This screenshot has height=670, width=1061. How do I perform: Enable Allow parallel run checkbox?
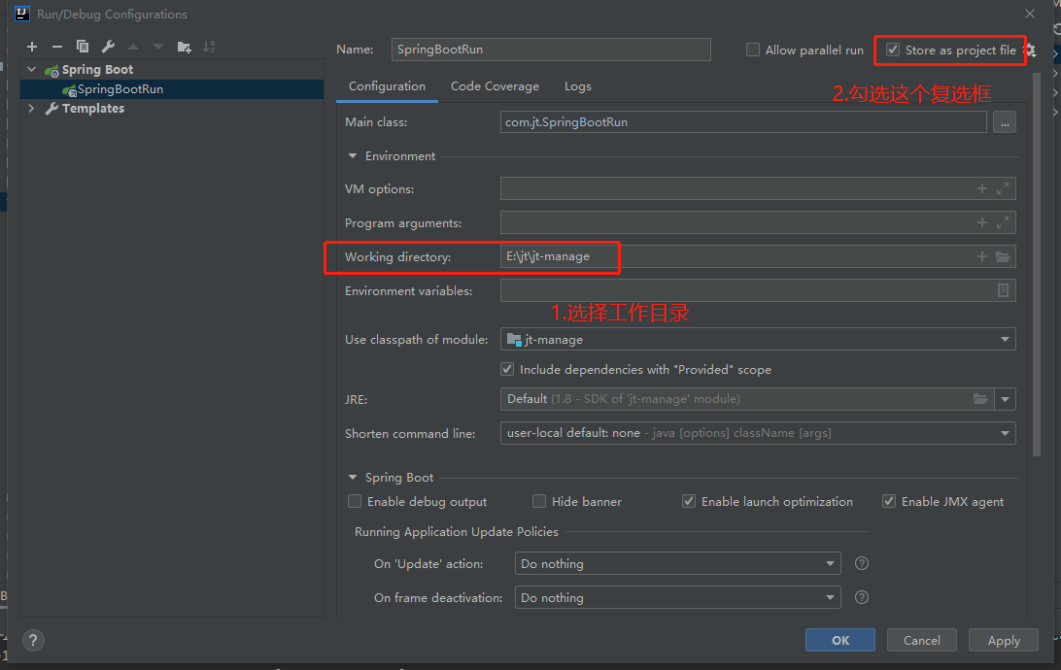(753, 50)
